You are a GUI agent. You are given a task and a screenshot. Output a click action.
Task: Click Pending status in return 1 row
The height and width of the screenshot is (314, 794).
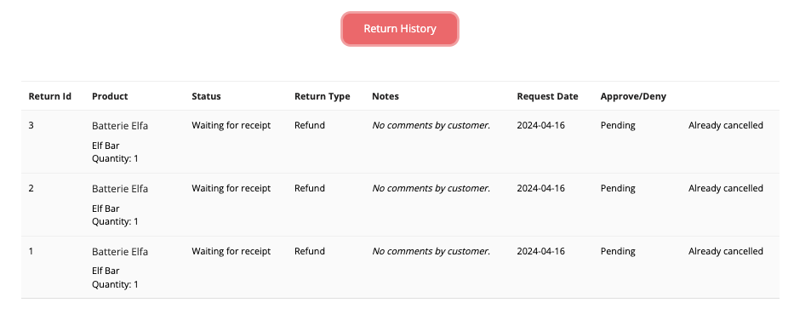[x=618, y=251]
